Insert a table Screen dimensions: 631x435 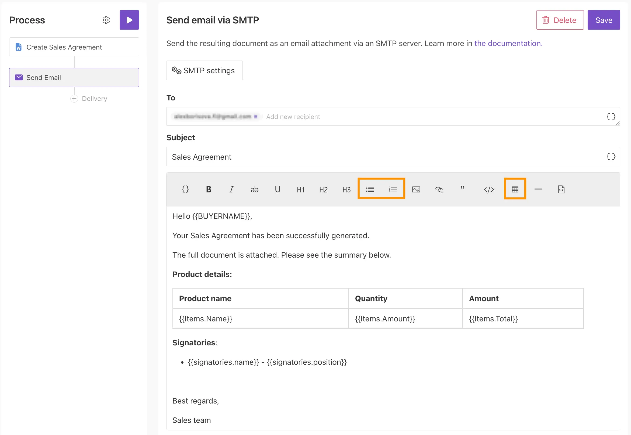(515, 189)
